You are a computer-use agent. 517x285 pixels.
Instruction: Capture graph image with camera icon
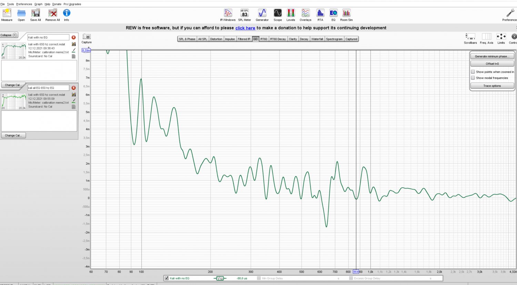(87, 36)
